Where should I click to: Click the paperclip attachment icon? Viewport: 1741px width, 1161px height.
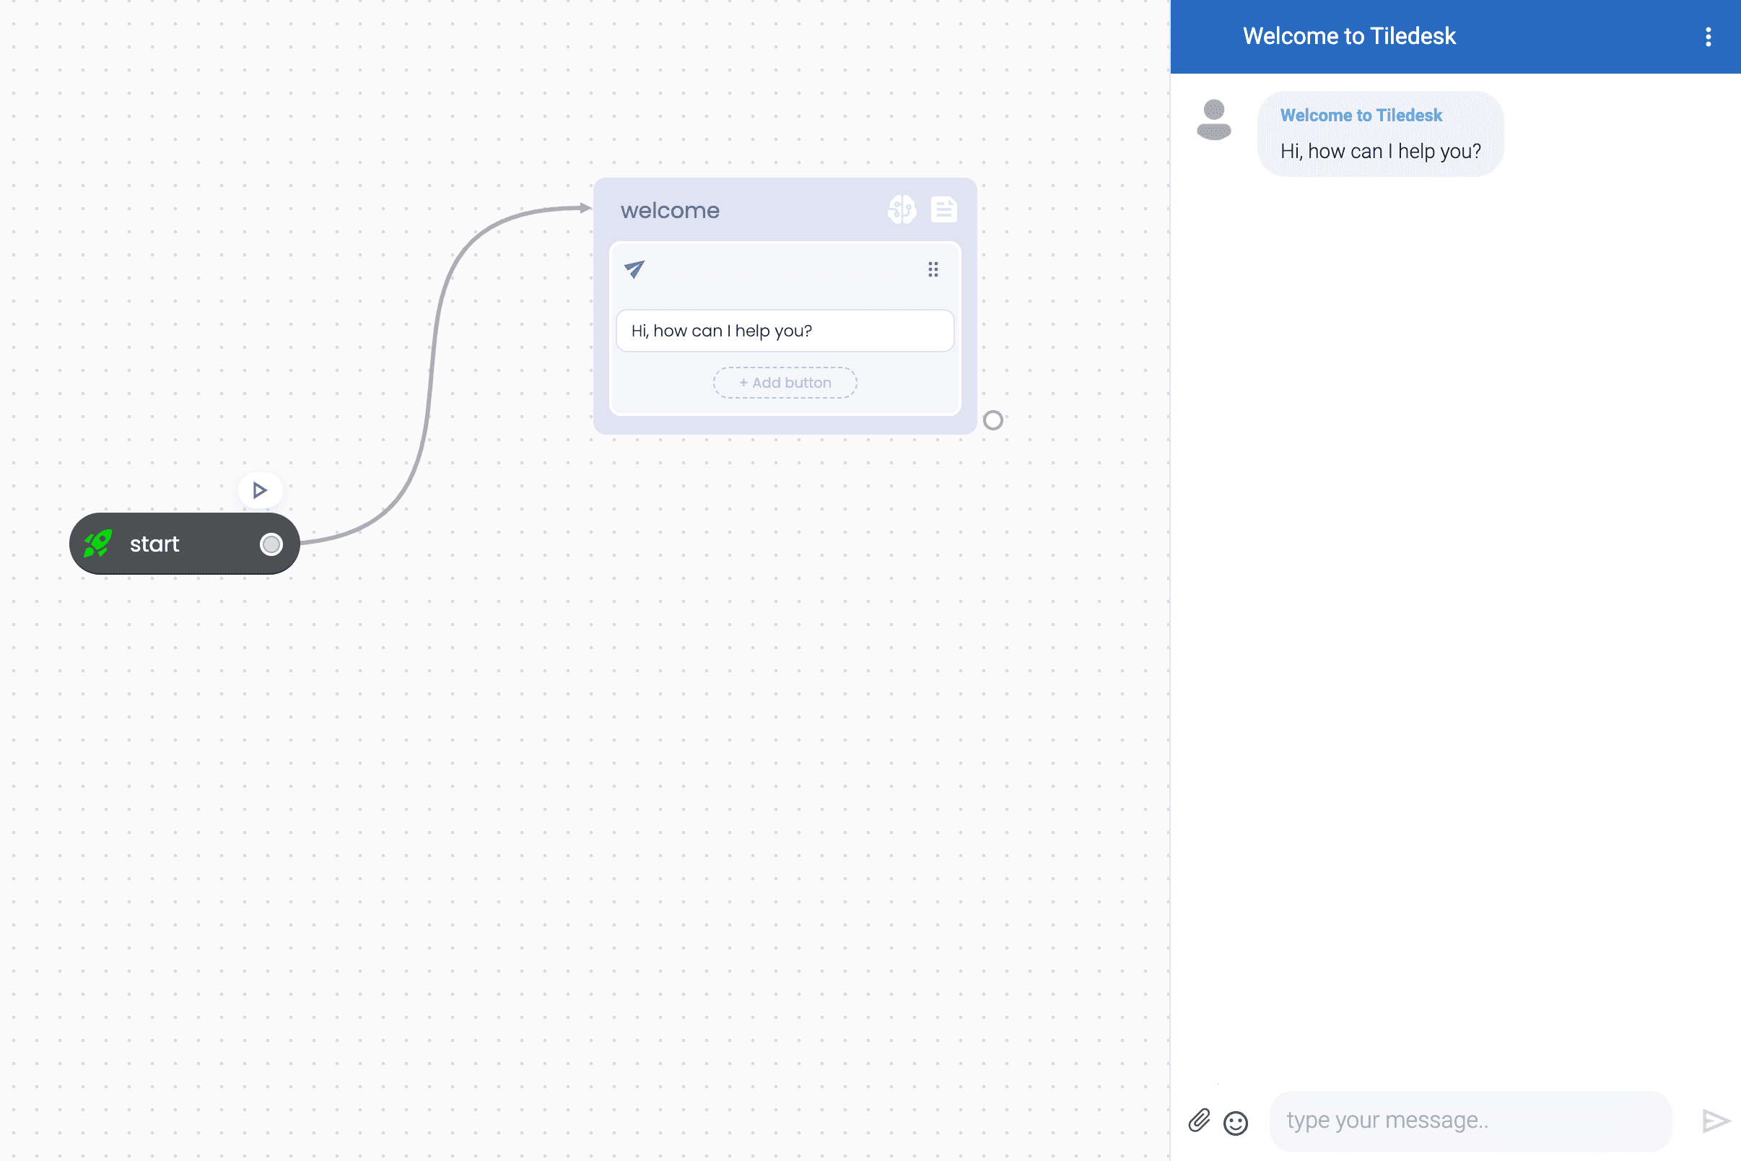click(x=1199, y=1121)
